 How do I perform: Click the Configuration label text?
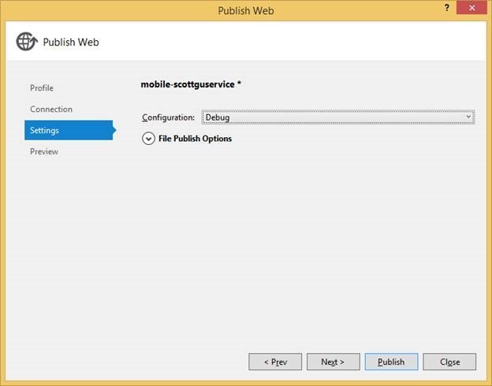pos(168,118)
